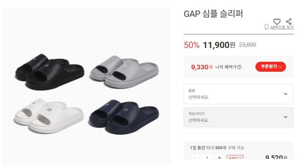Add slipper to wishlist with heart icon
303x165 pixels.
click(x=277, y=22)
